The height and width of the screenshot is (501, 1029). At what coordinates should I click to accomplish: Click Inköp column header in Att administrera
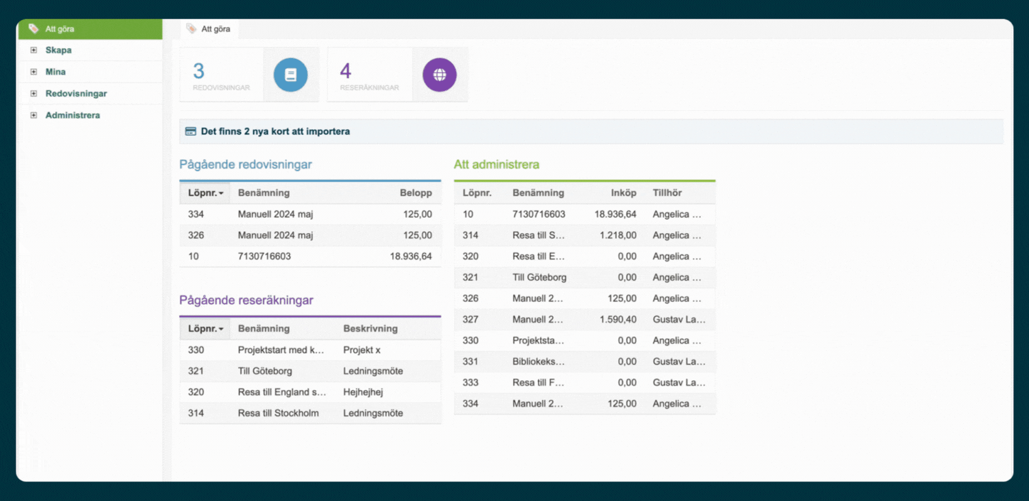(x=623, y=193)
